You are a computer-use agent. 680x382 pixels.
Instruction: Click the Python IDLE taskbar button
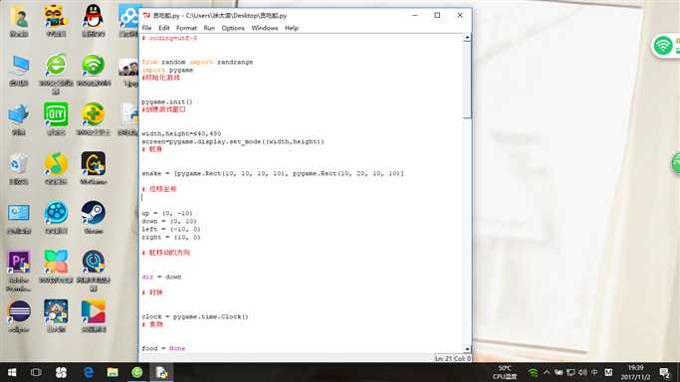pyautogui.click(x=161, y=372)
